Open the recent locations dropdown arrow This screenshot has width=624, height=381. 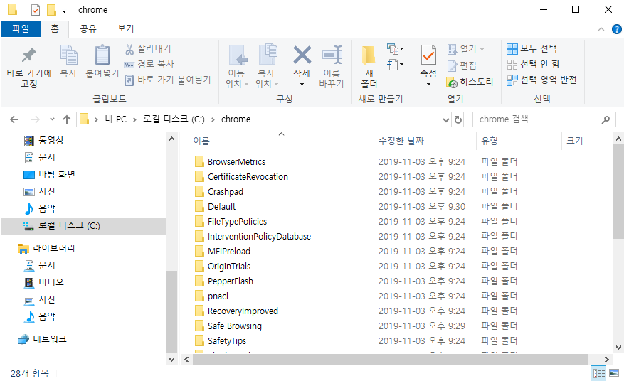pos(52,119)
